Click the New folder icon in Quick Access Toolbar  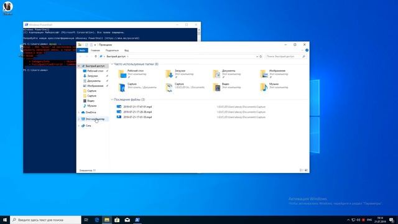coord(91,45)
